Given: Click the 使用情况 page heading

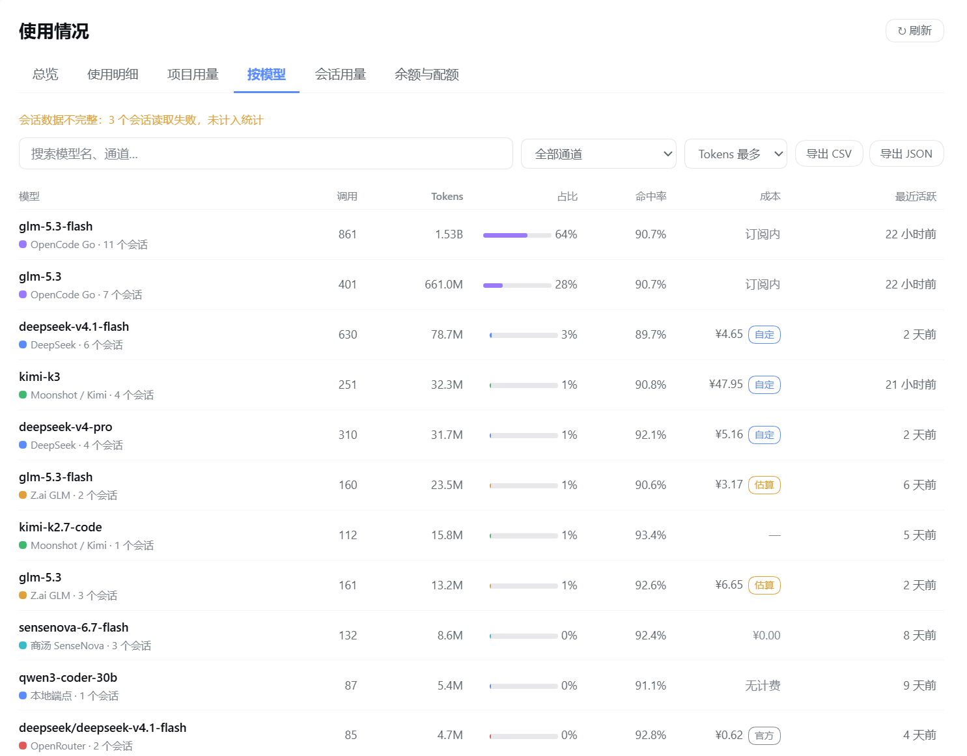Looking at the screenshot, I should (54, 31).
